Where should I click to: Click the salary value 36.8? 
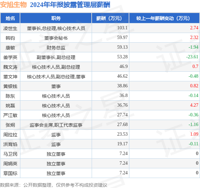pos(123,96)
